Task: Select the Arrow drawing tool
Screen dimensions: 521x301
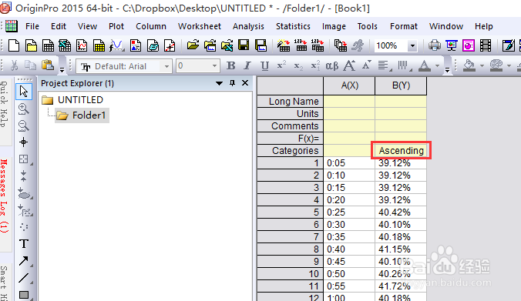Action: tap(24, 261)
